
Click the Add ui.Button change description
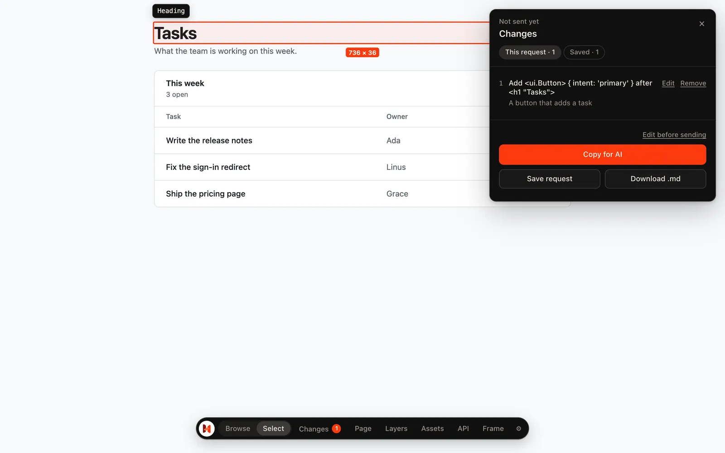[x=580, y=87]
